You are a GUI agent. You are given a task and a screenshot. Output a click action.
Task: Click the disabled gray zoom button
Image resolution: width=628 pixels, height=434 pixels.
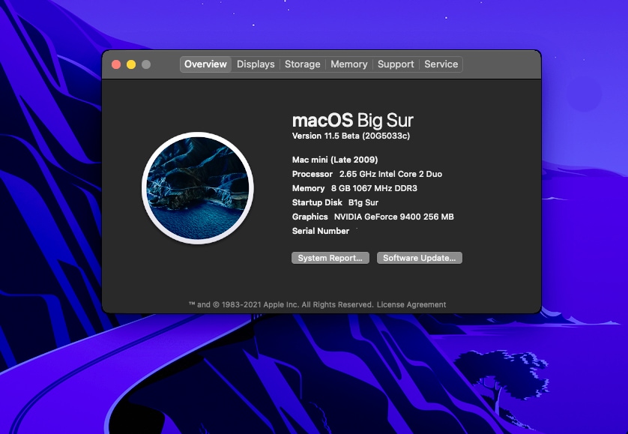click(146, 64)
